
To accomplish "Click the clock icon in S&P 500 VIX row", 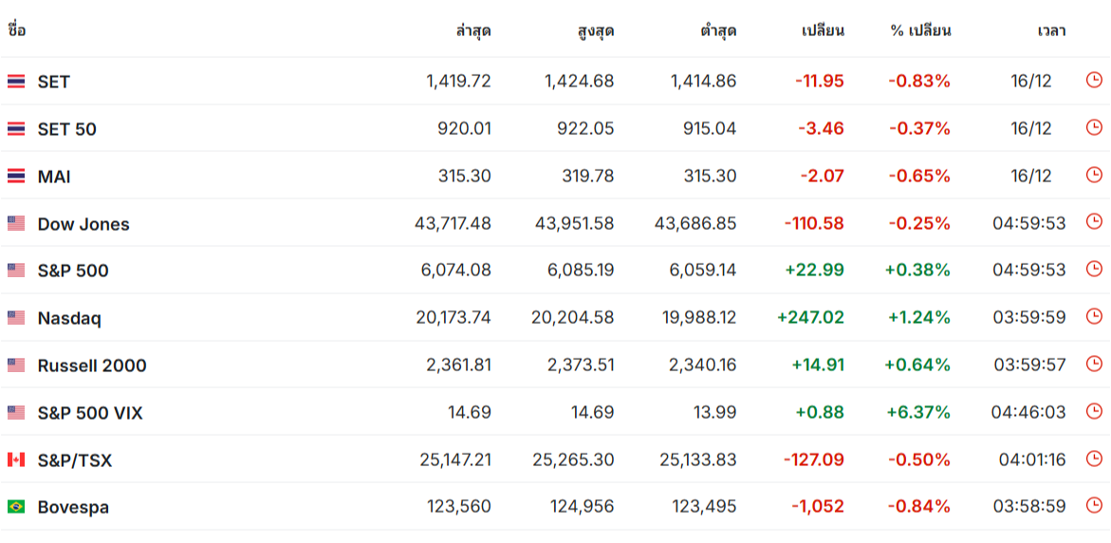I will coord(1094,411).
